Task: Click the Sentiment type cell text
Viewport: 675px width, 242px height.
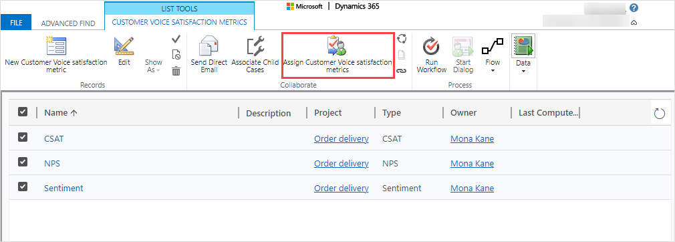Action: (x=402, y=188)
